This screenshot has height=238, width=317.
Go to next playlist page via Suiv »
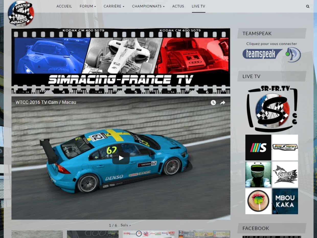pyautogui.click(x=126, y=225)
